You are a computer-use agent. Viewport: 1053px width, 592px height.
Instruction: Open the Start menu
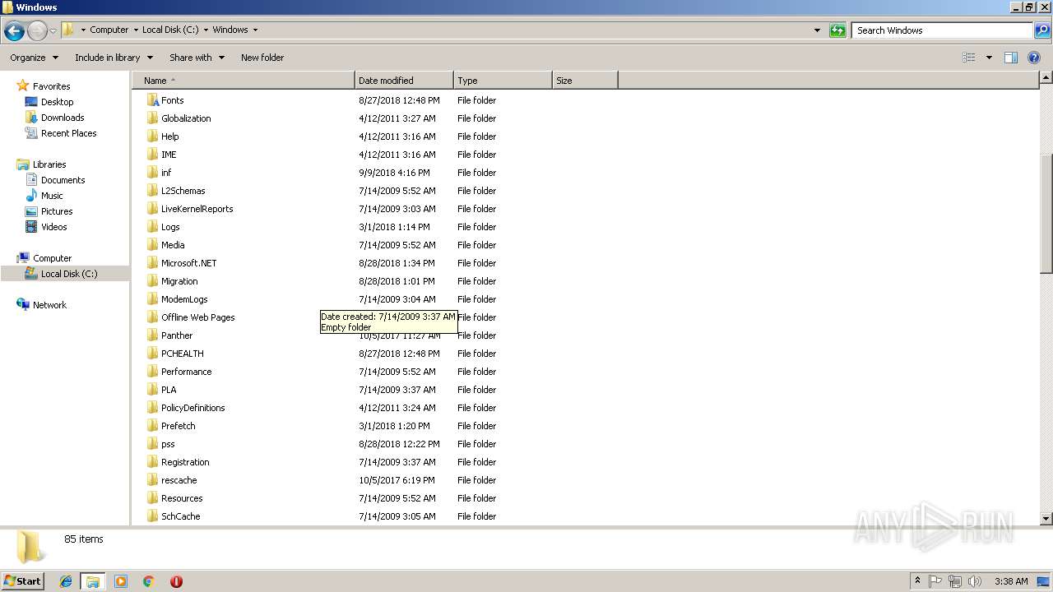[x=23, y=580]
